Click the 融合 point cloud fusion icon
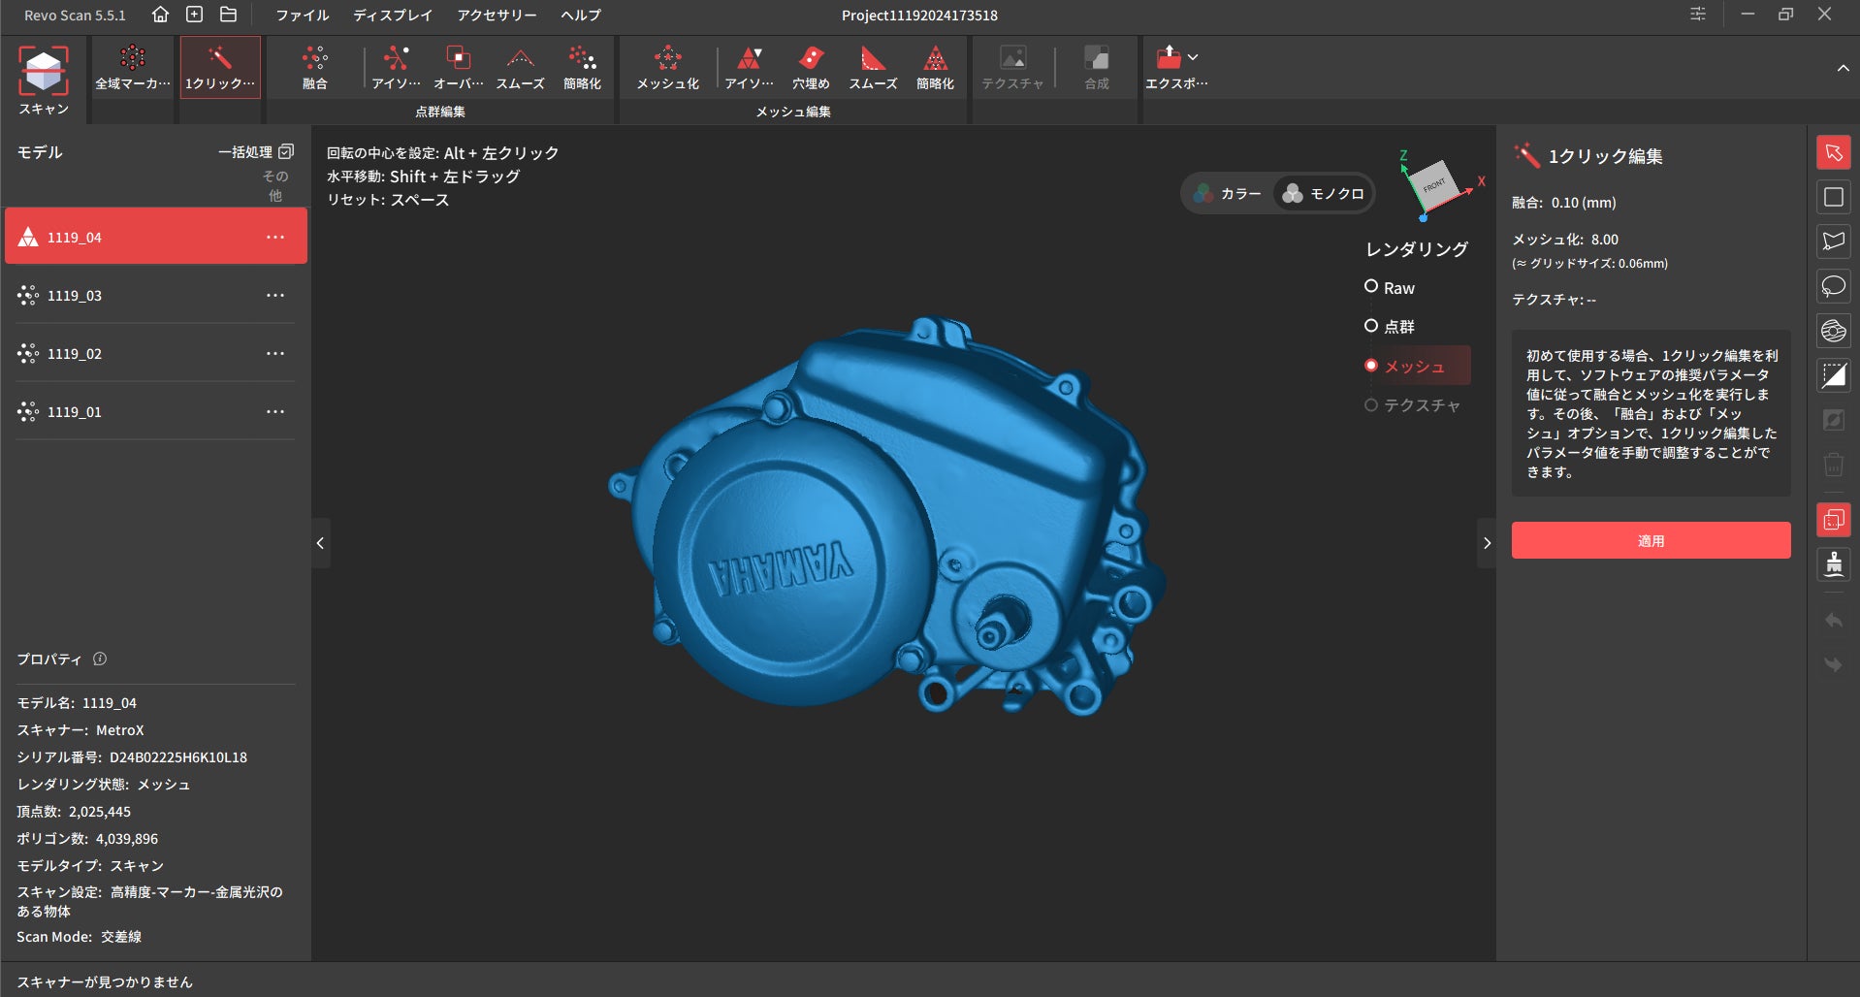Image resolution: width=1860 pixels, height=997 pixels. [314, 67]
